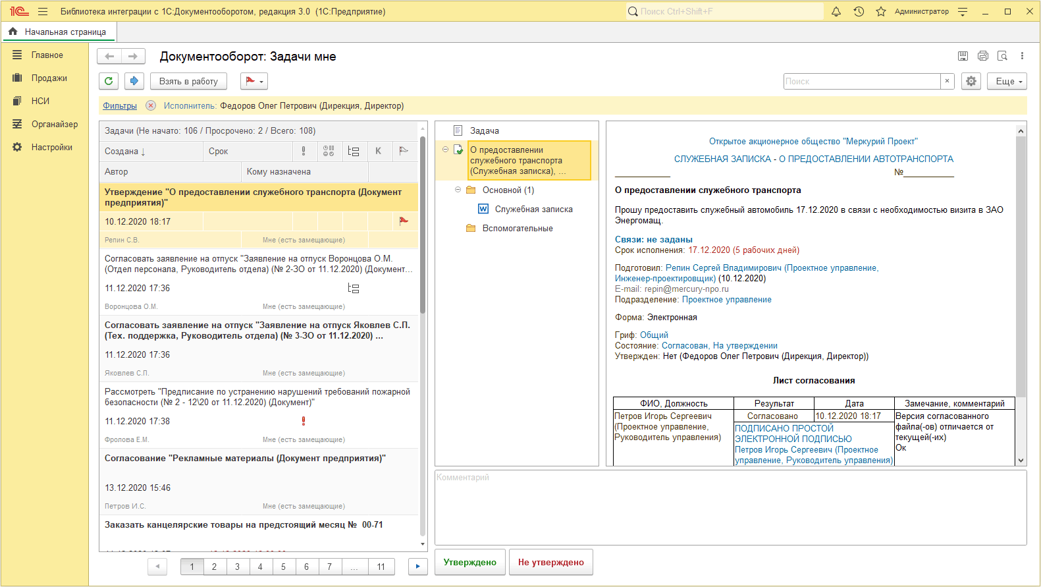Open the Начальная страница tab
This screenshot has height=587, width=1041.
pos(59,32)
